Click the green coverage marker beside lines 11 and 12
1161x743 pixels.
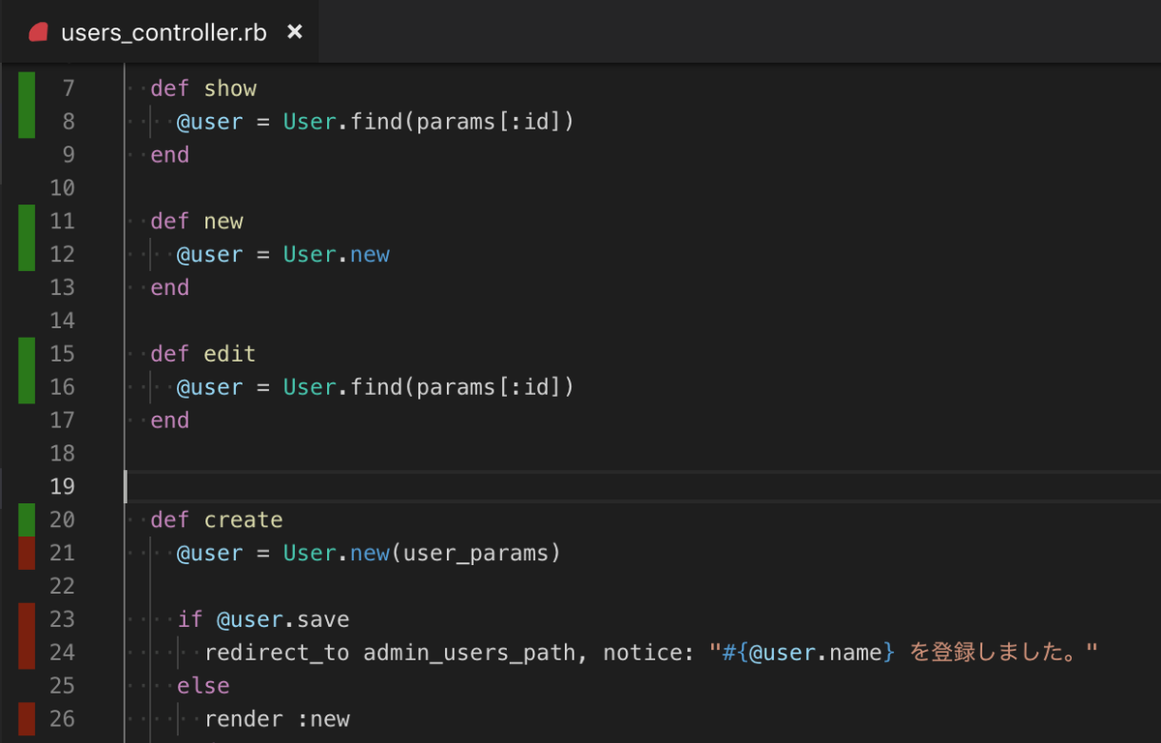coord(27,238)
